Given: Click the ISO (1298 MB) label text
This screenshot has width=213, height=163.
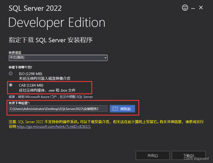Looking at the screenshot, I should (x=30, y=74).
